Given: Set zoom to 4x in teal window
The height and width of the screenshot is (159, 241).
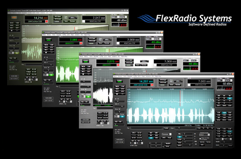Looking at the screenshot, I should pyautogui.click(x=212, y=128).
